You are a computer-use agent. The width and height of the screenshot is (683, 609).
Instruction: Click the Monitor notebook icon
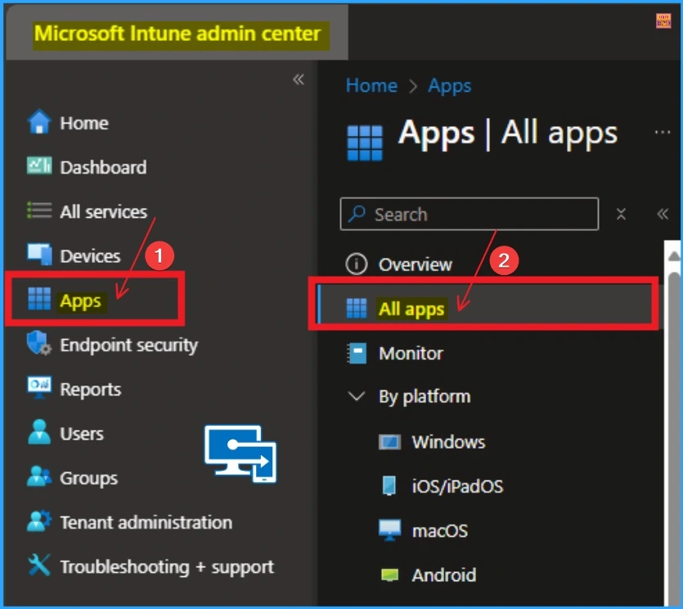tap(357, 353)
